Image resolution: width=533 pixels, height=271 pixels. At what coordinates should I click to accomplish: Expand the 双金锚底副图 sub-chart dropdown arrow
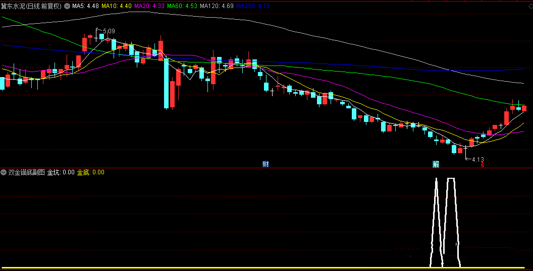[4, 172]
